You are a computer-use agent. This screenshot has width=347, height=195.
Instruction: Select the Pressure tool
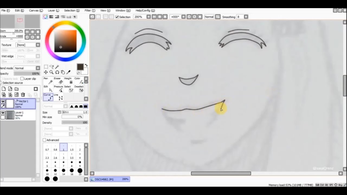click(58, 89)
